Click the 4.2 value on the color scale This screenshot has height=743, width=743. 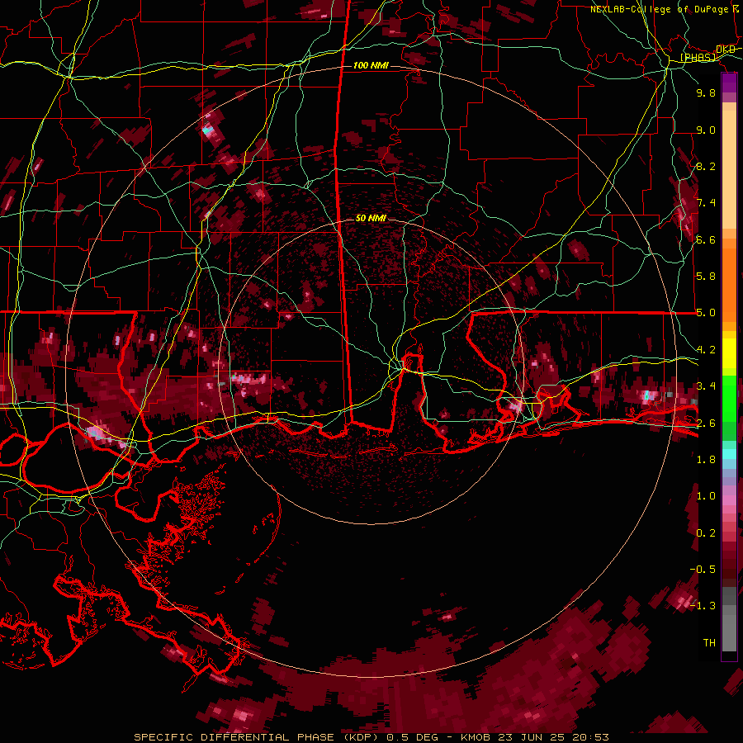706,350
